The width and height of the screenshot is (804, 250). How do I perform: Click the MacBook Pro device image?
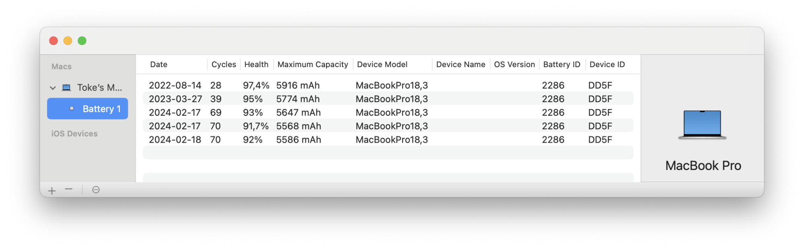[x=702, y=125]
